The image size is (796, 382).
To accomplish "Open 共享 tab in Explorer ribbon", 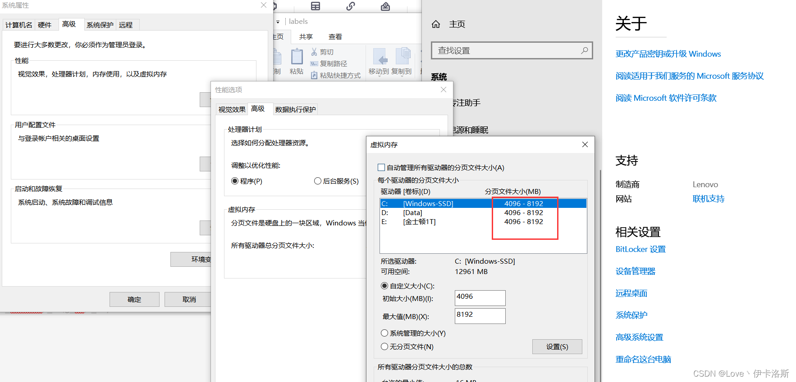I will pyautogui.click(x=306, y=36).
